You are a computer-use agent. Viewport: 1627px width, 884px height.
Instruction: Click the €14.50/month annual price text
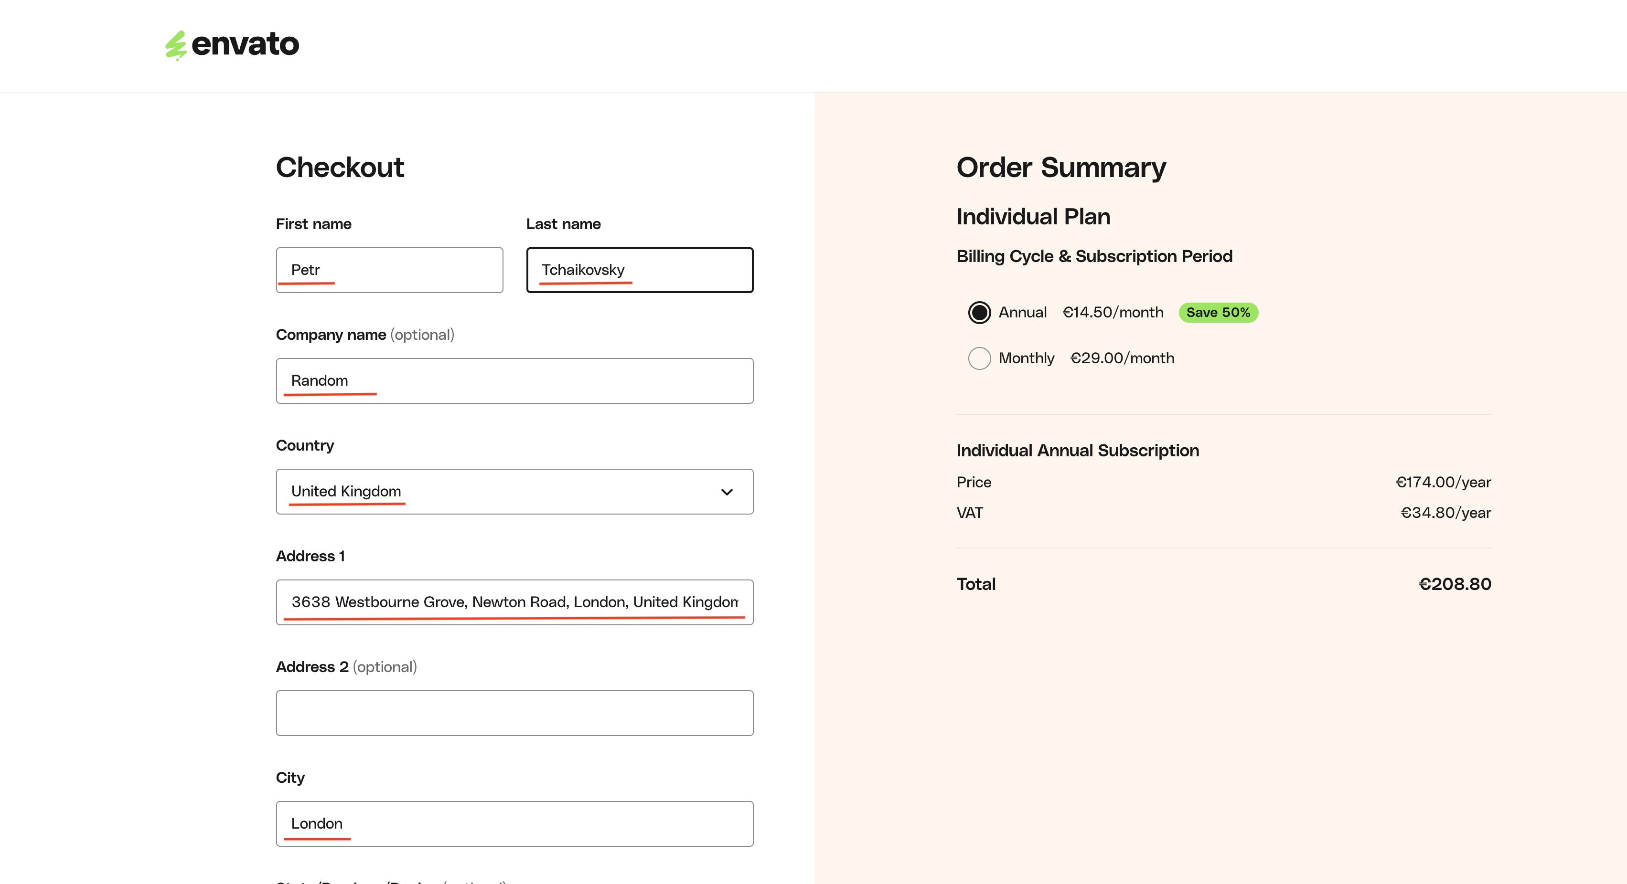coord(1113,312)
